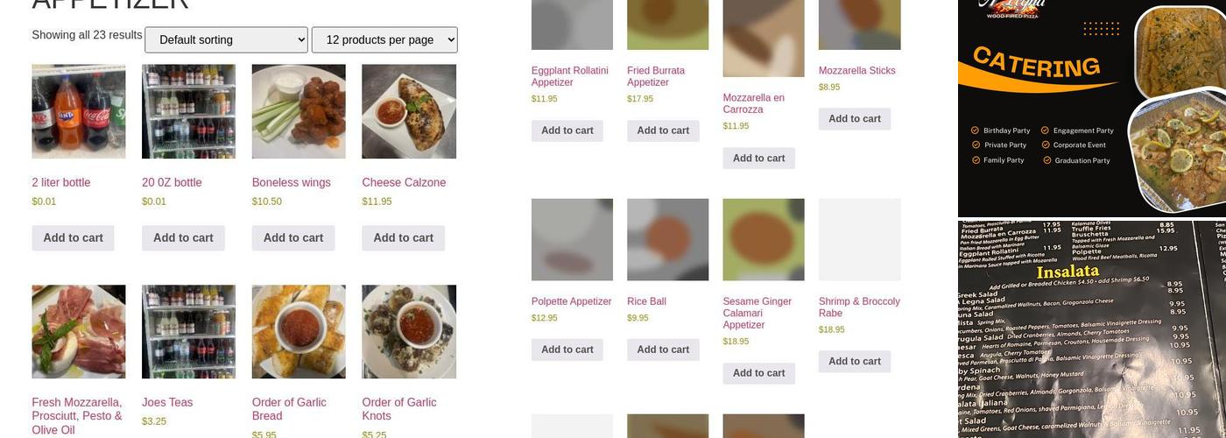Add Shrimp & Broccoly Rabe to cart
Image resolution: width=1226 pixels, height=438 pixels.
point(854,361)
